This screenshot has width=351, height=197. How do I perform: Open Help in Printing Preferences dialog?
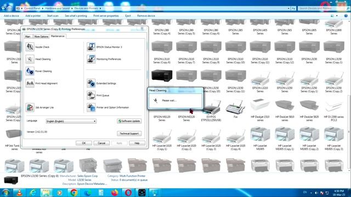[x=137, y=143]
